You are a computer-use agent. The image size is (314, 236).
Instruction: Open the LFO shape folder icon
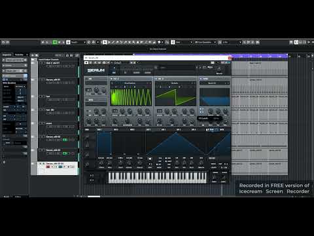150,159
